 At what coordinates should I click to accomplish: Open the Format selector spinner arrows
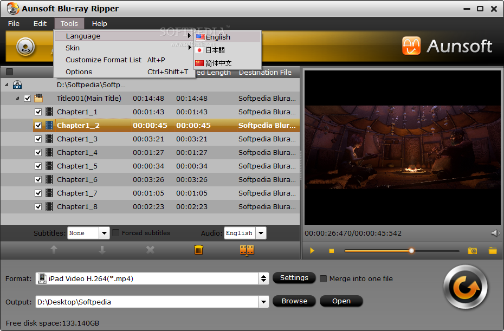pos(263,278)
